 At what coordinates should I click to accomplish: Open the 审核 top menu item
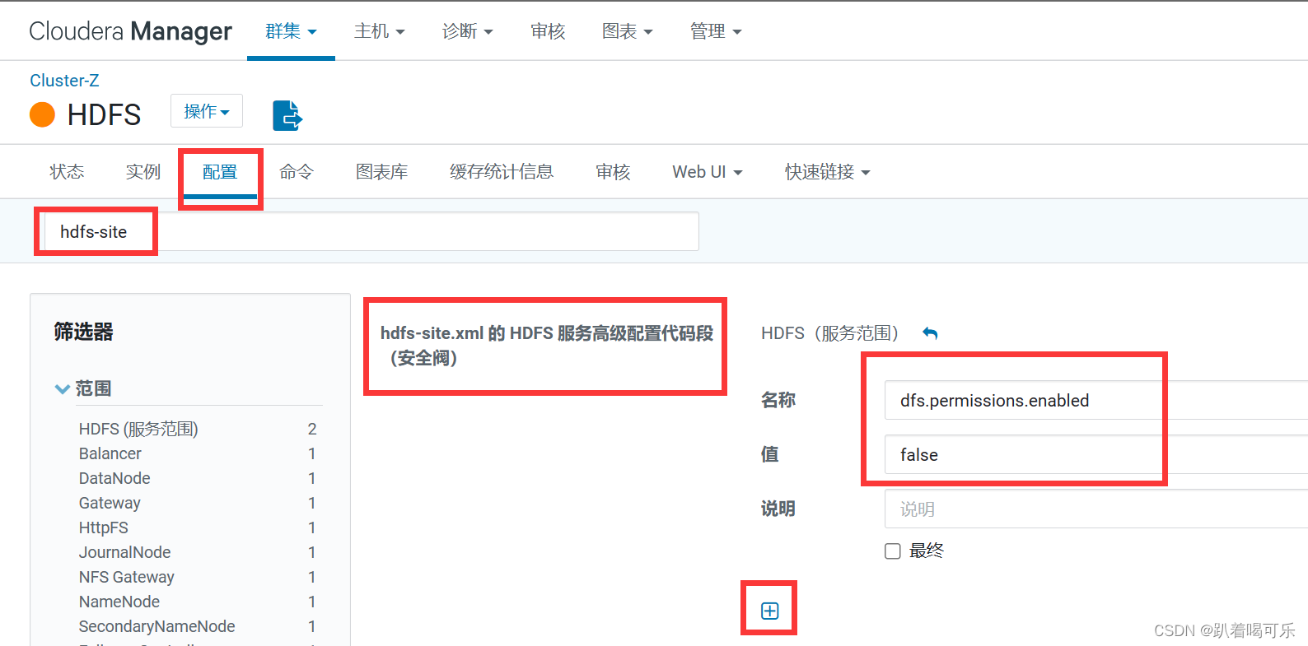pos(548,31)
